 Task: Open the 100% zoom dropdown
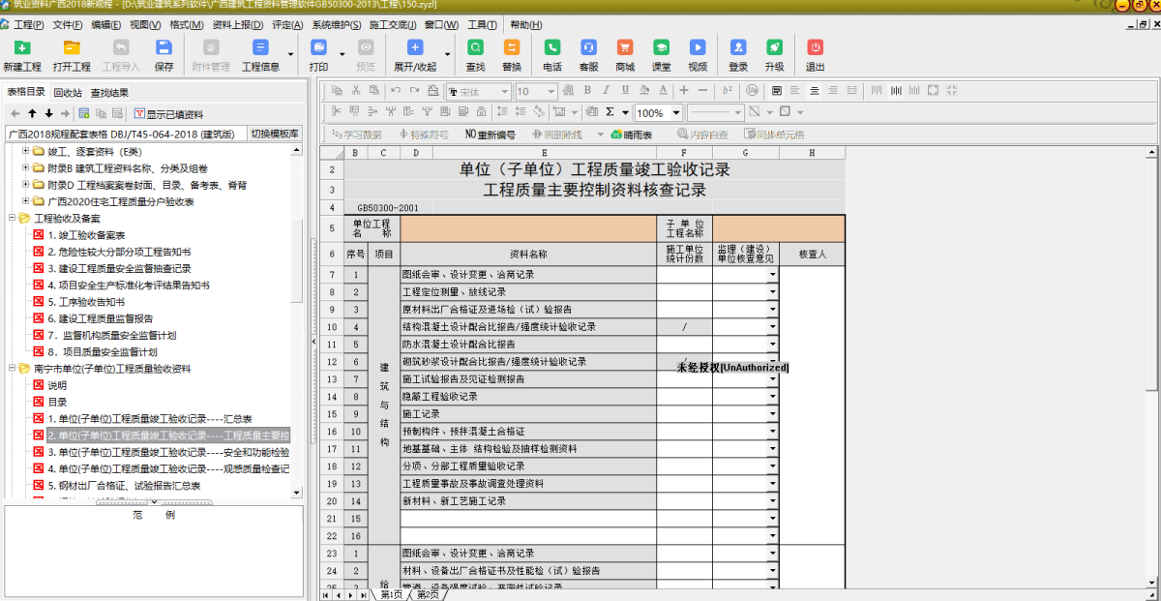tap(675, 113)
